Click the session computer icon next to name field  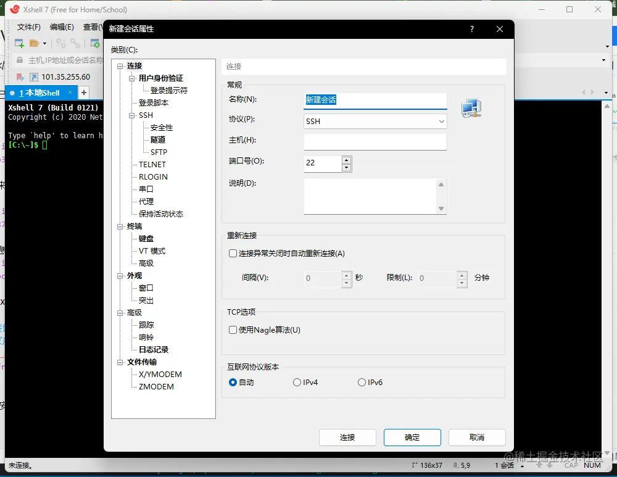click(x=471, y=108)
